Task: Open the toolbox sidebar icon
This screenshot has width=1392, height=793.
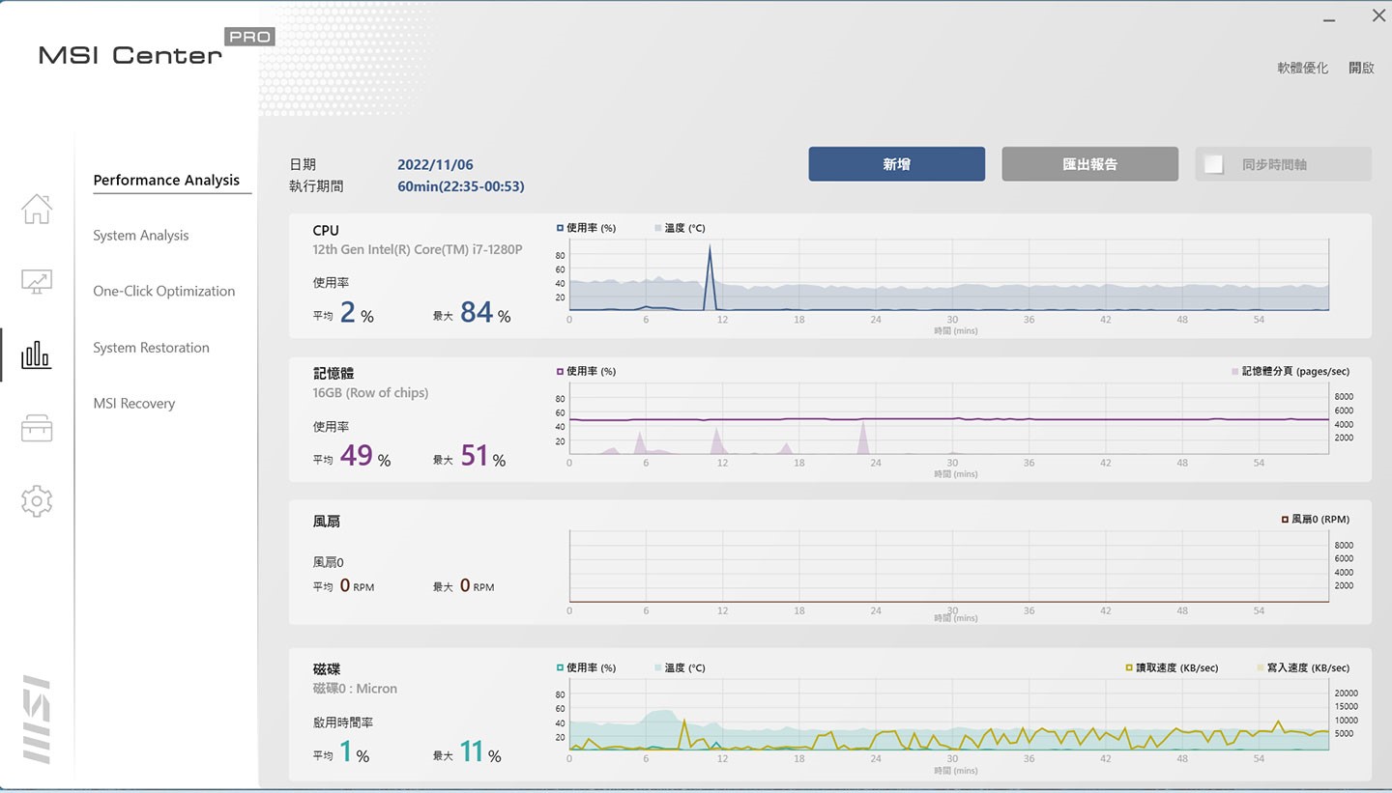Action: (x=37, y=428)
